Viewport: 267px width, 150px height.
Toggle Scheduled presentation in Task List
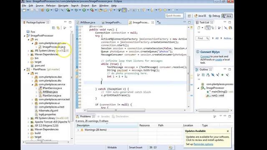tap(213, 28)
